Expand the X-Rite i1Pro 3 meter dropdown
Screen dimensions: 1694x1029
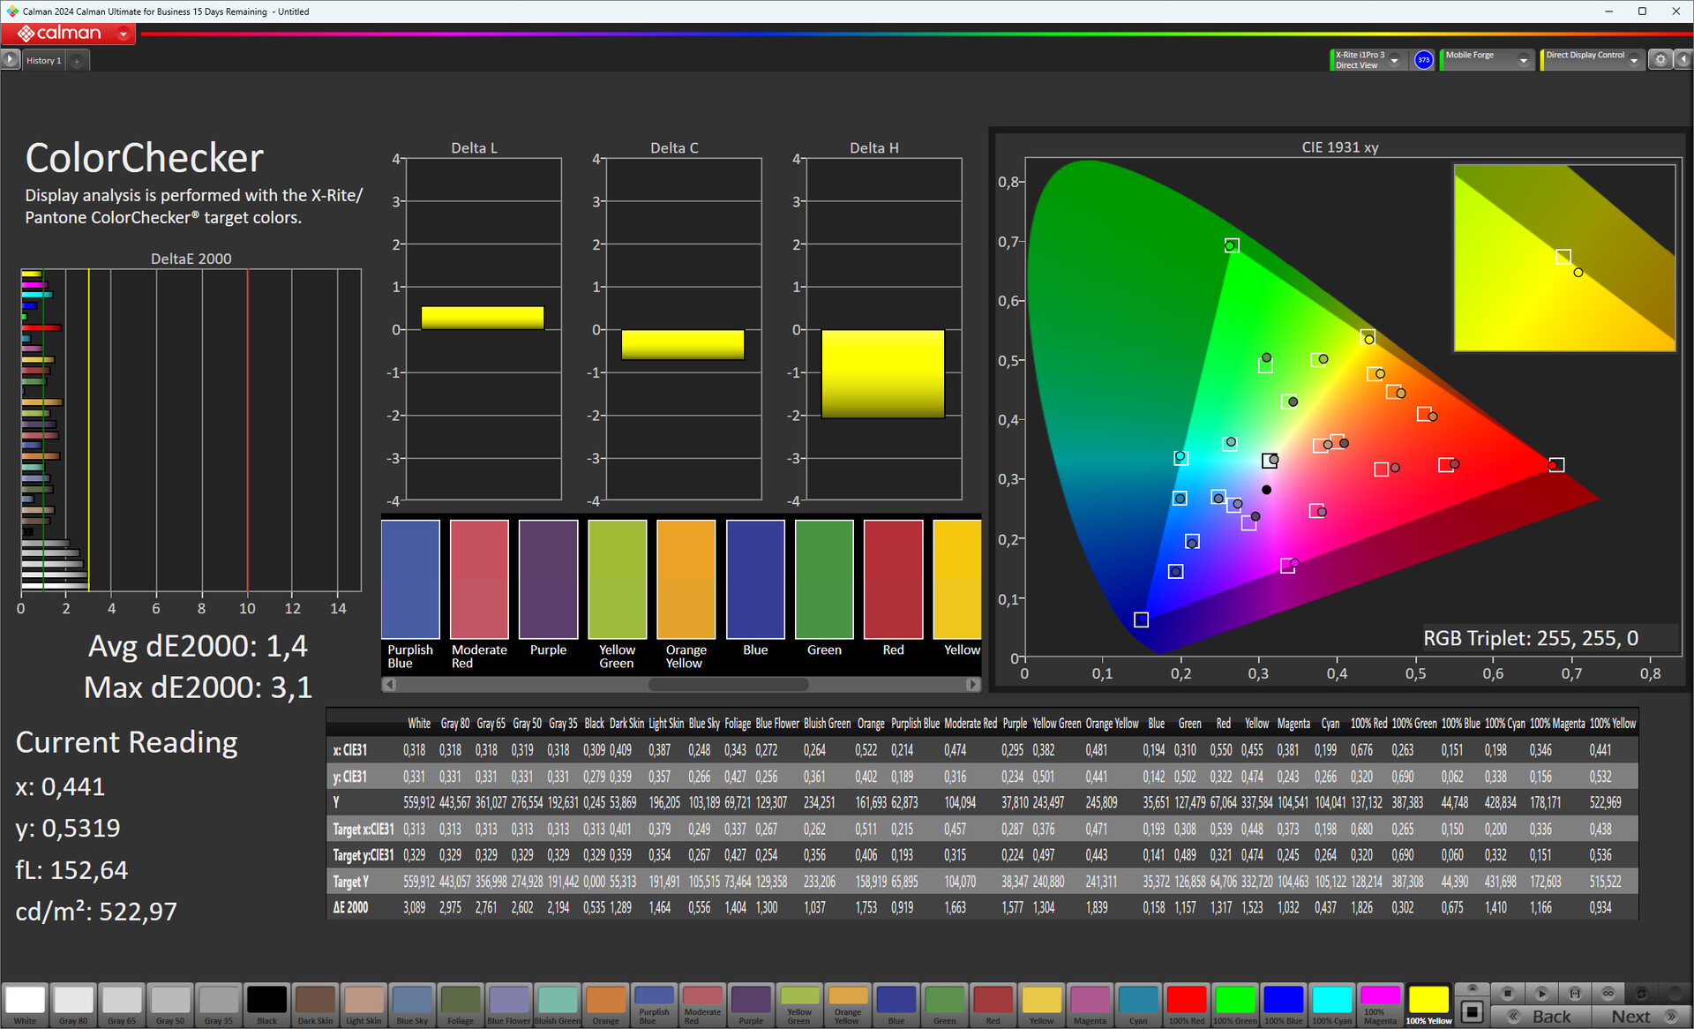coord(1394,60)
